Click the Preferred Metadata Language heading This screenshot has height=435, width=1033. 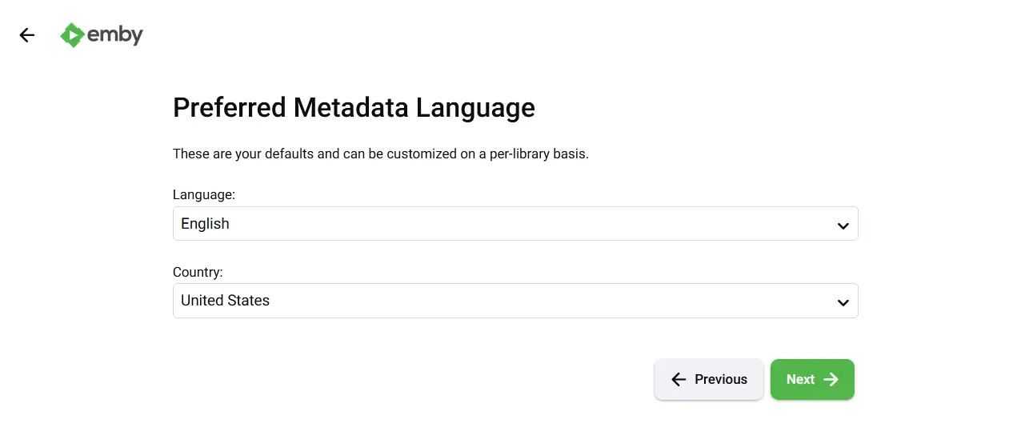point(354,107)
